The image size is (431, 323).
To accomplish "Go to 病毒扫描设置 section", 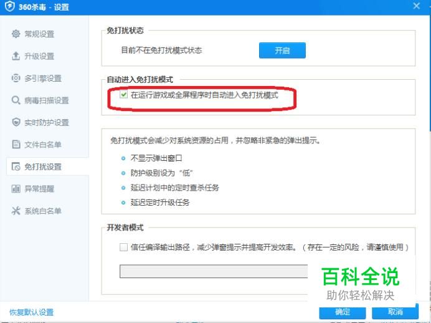I will (x=46, y=100).
